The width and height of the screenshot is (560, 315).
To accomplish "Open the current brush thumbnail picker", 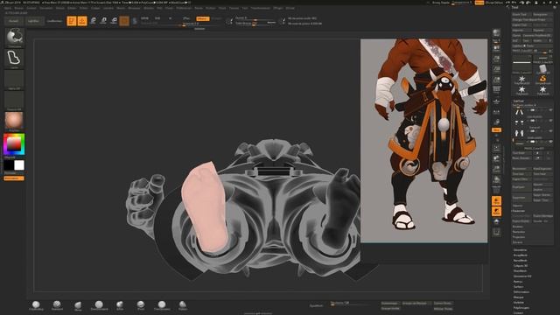I will click(x=14, y=38).
